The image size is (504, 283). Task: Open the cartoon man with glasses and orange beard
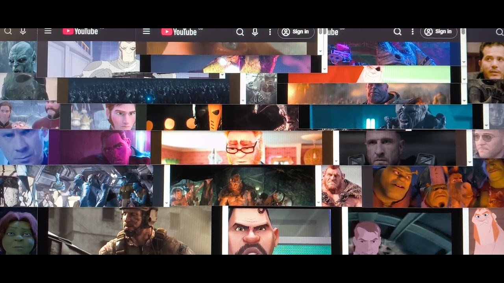pyautogui.click(x=241, y=148)
